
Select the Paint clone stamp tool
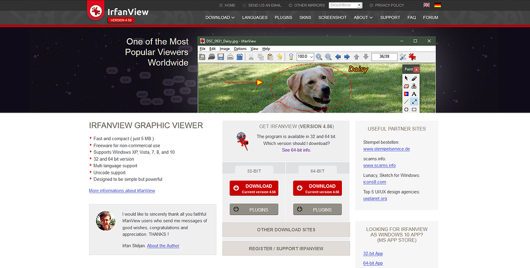[414, 86]
